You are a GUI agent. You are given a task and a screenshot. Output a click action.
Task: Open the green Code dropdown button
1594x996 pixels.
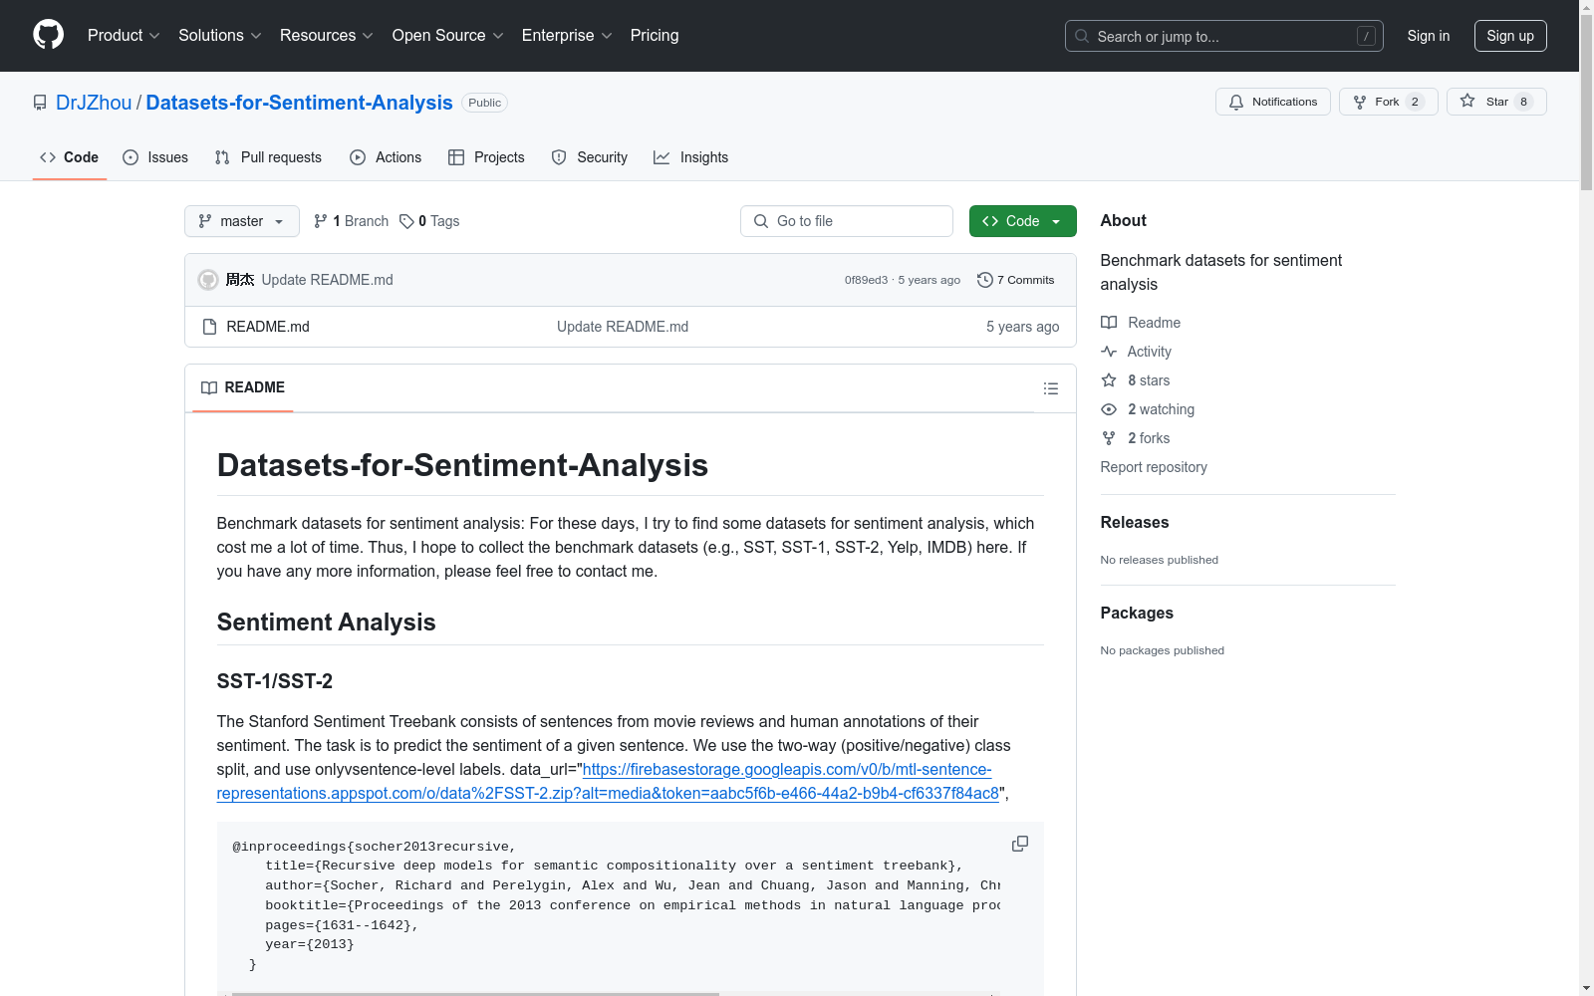tap(1022, 221)
